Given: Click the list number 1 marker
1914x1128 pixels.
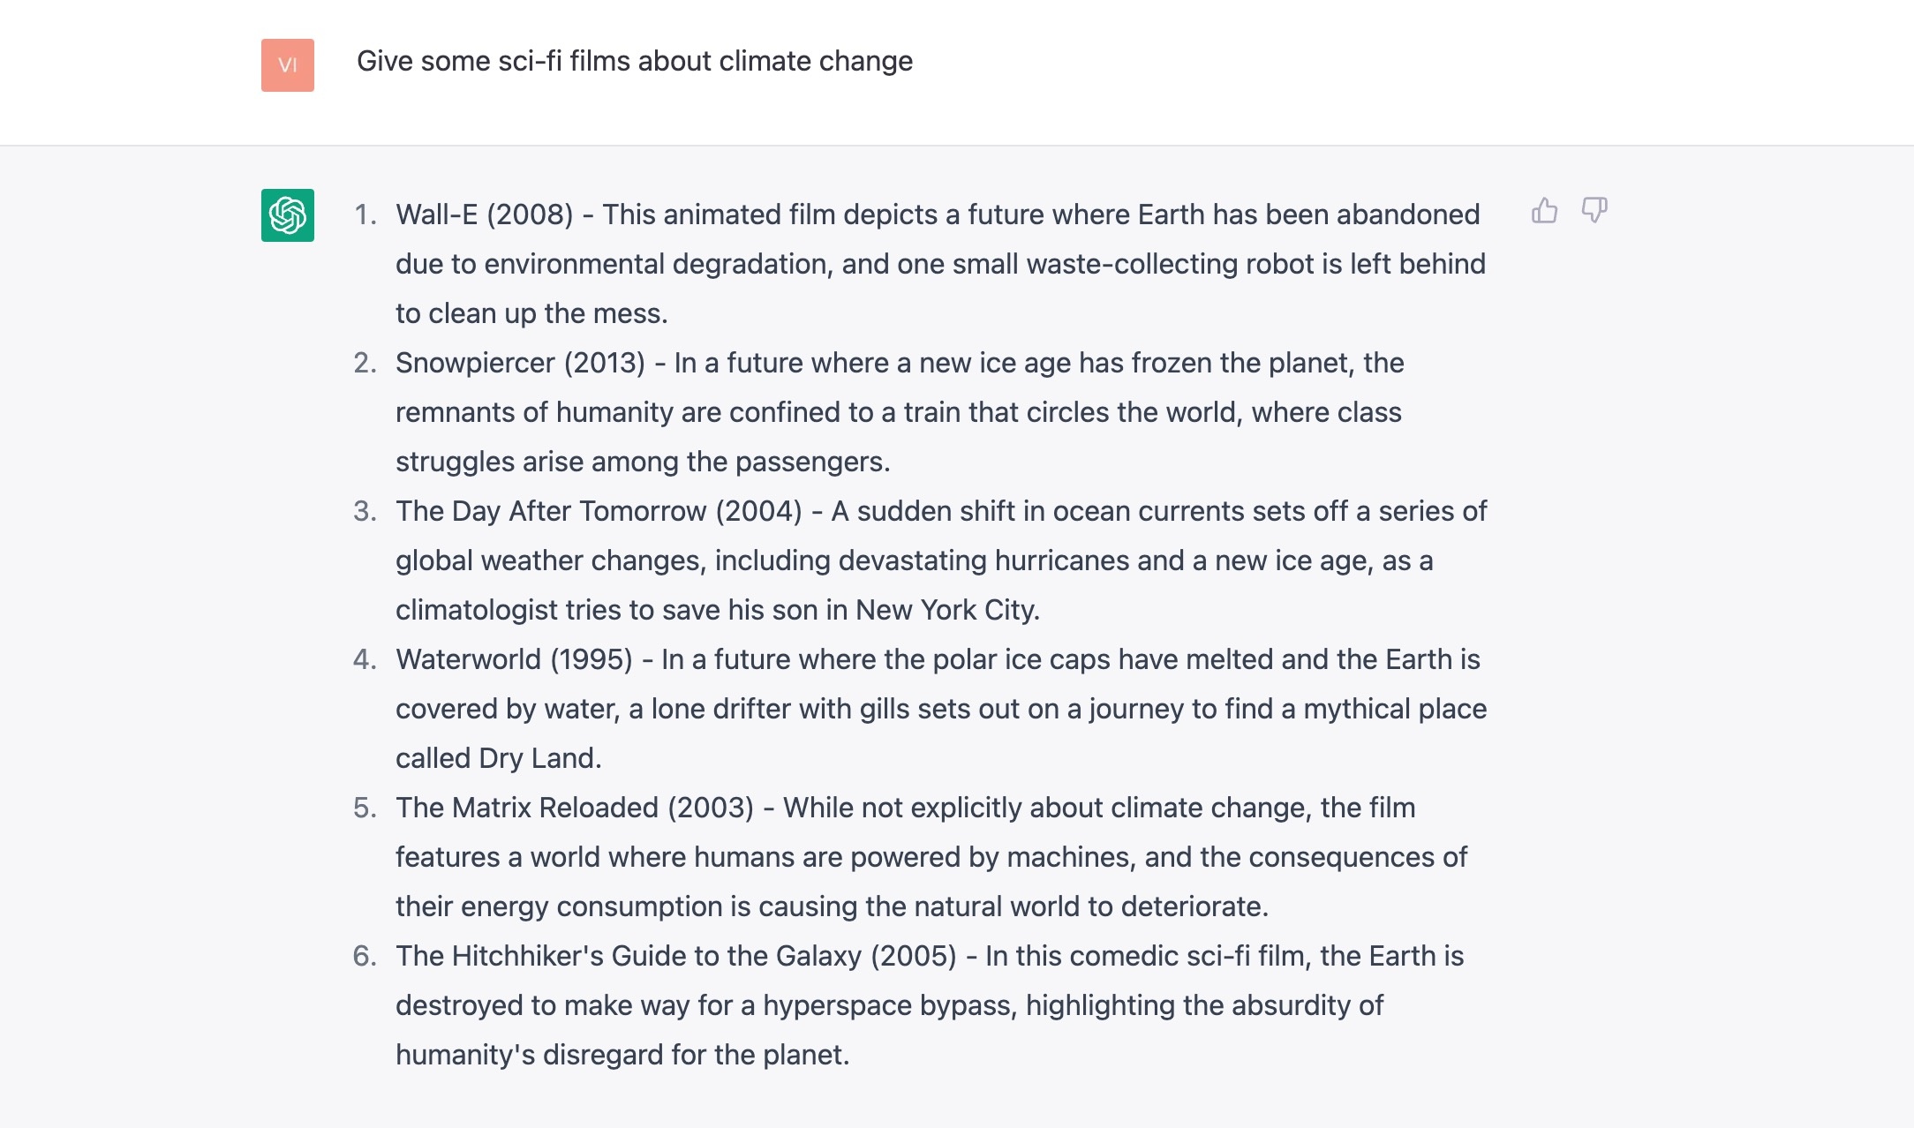Looking at the screenshot, I should 365,214.
